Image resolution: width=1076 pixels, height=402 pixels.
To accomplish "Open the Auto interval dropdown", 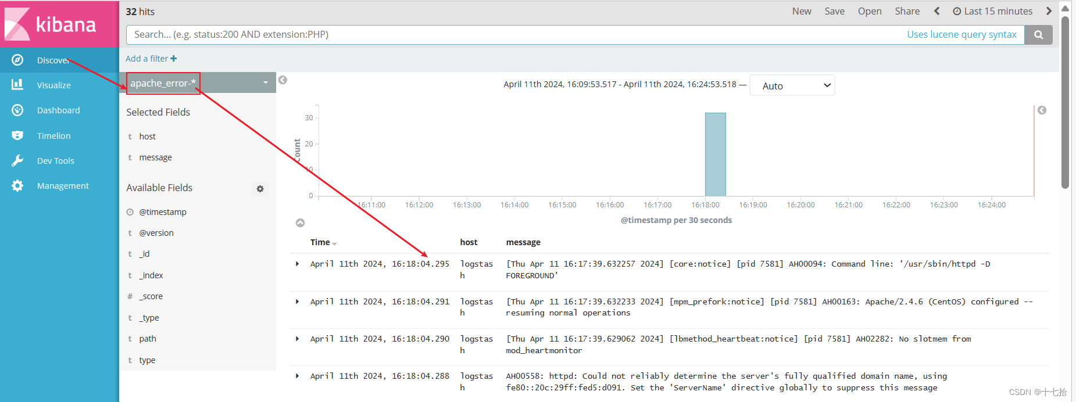I will point(792,85).
